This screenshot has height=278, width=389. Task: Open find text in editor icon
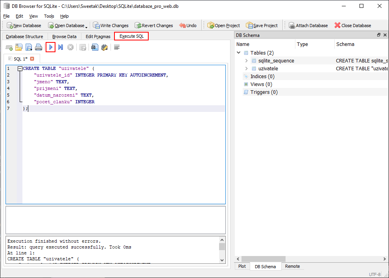click(94, 47)
